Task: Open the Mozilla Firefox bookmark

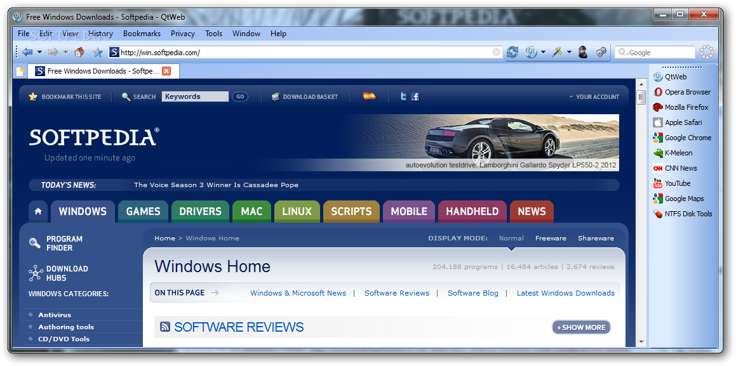Action: pyautogui.click(x=681, y=107)
